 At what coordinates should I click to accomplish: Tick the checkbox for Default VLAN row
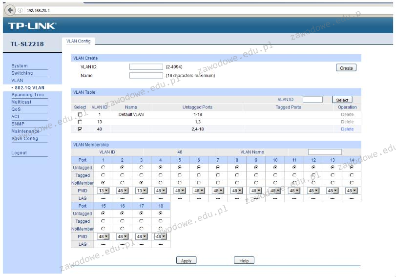[80, 115]
